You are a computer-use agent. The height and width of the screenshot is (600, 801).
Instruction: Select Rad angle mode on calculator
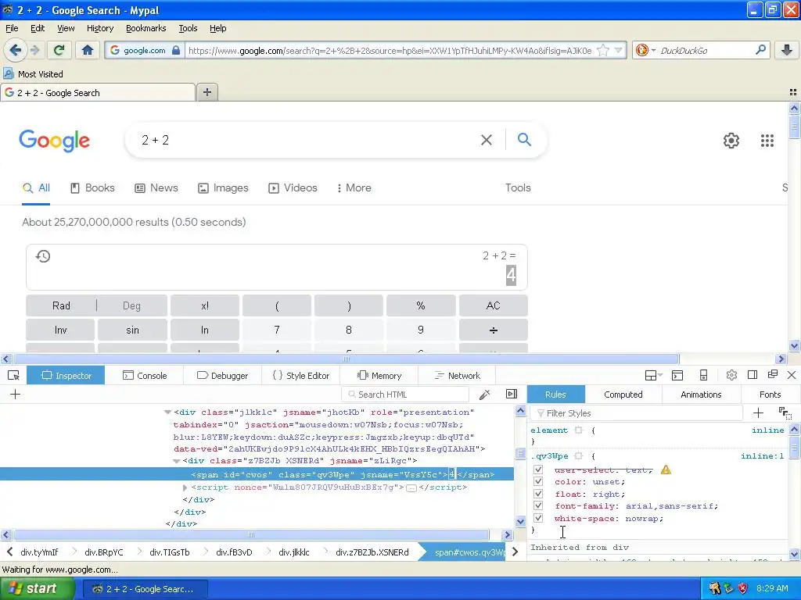tap(61, 305)
